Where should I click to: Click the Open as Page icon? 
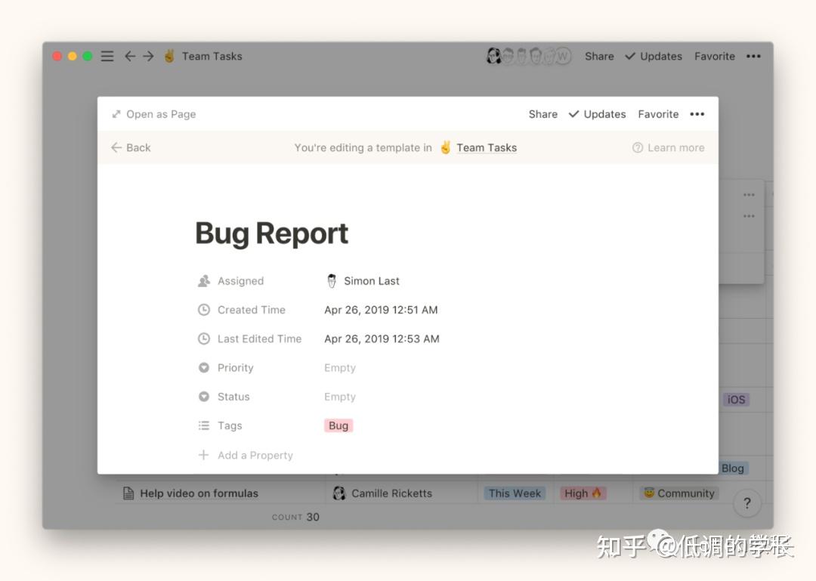[x=117, y=113]
